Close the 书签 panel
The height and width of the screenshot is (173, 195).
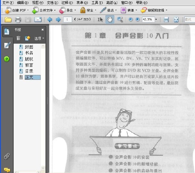[x=43, y=30]
